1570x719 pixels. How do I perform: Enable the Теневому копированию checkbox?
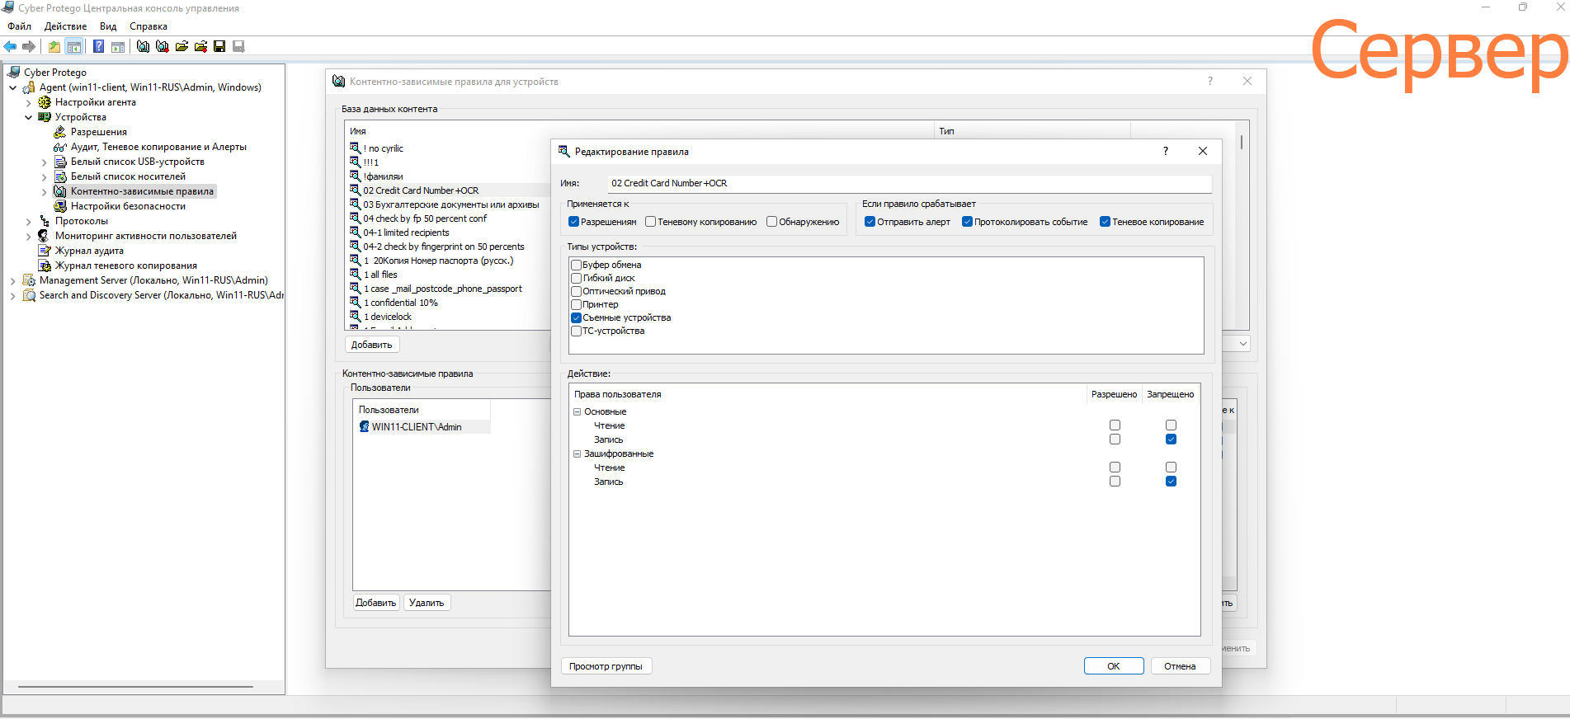(x=651, y=222)
